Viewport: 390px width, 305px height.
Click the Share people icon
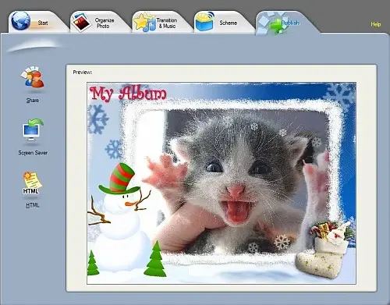(x=33, y=77)
